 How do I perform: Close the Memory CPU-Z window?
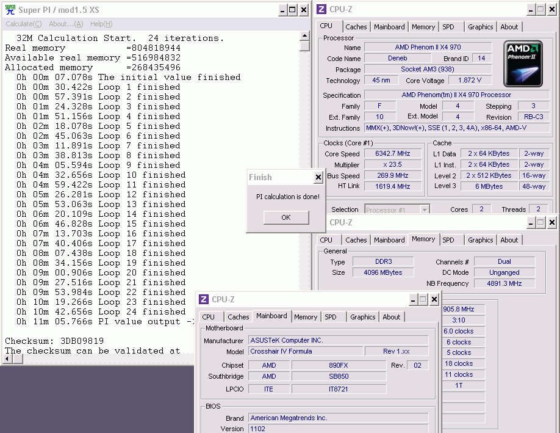(x=552, y=223)
